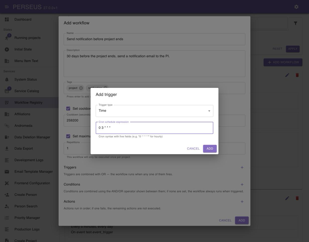Click the RESET filter button
The image size is (309, 242).
coord(277,49)
